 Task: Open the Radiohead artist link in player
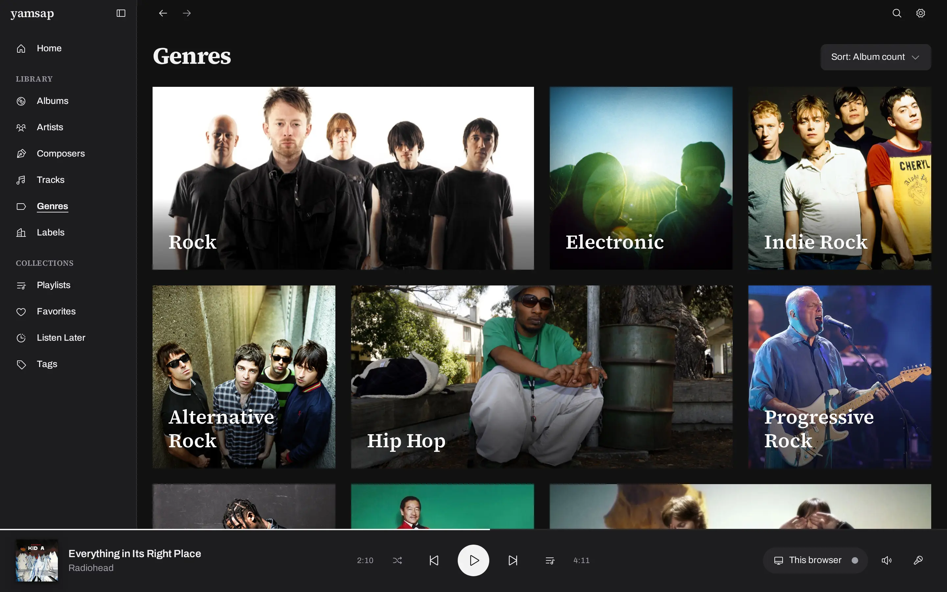pos(91,568)
